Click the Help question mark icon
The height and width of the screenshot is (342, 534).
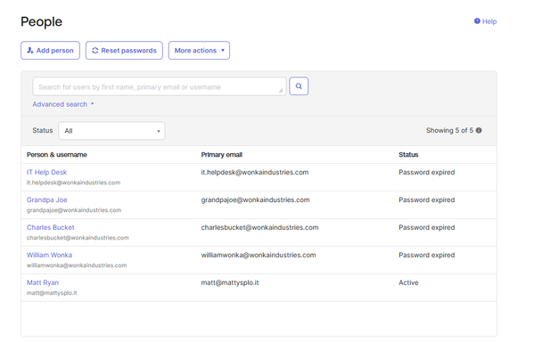pos(477,21)
